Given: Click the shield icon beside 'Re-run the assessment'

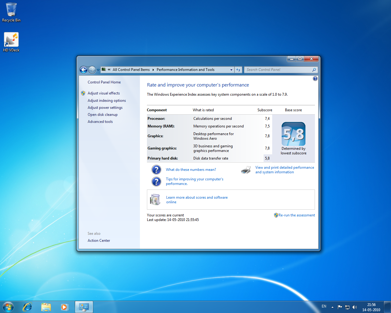Looking at the screenshot, I should coord(276,215).
